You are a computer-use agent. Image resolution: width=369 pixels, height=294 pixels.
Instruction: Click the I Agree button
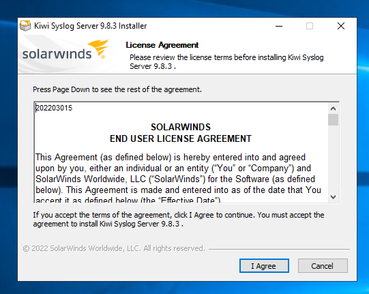coord(264,266)
